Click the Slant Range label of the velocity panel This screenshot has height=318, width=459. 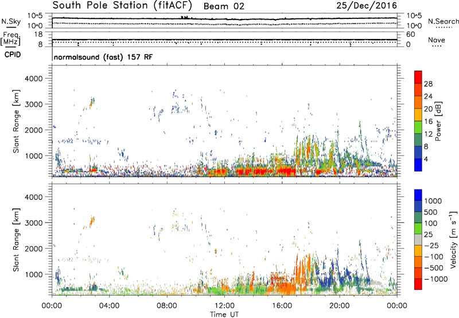[x=16, y=240]
